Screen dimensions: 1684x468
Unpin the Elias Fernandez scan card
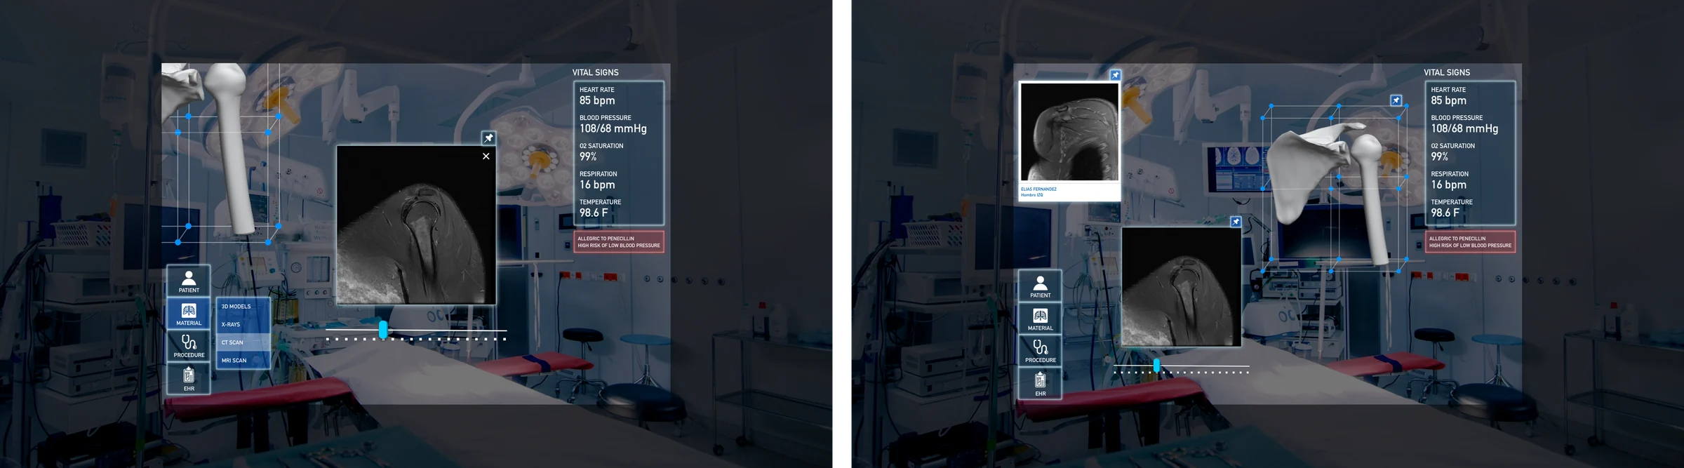coord(1115,75)
